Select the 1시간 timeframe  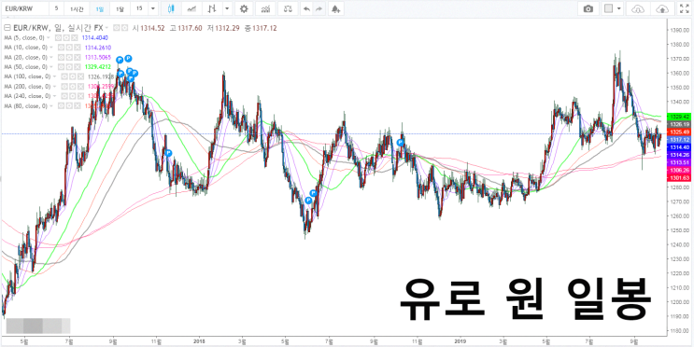pos(77,8)
